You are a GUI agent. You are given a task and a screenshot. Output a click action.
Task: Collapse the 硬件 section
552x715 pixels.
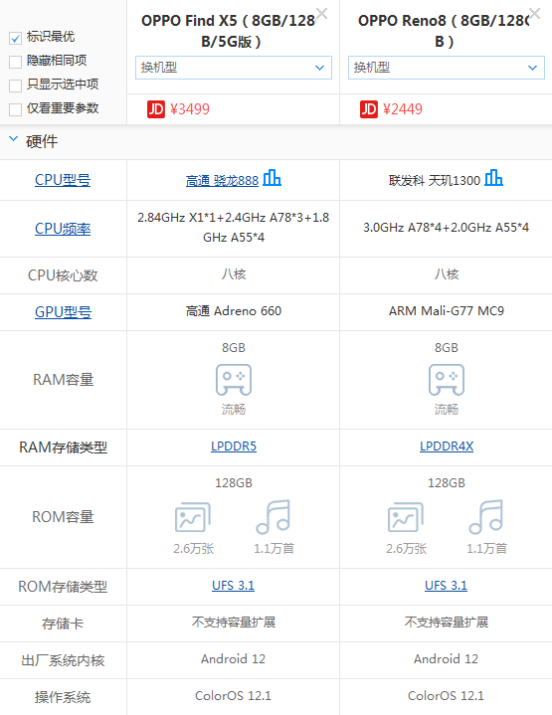click(x=14, y=139)
